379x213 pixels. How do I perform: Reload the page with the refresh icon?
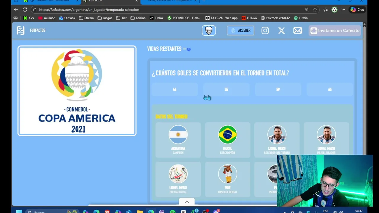click(25, 9)
